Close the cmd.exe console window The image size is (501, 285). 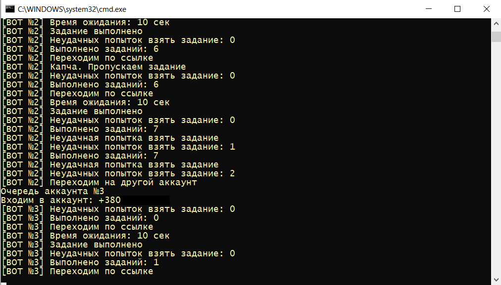click(x=486, y=9)
